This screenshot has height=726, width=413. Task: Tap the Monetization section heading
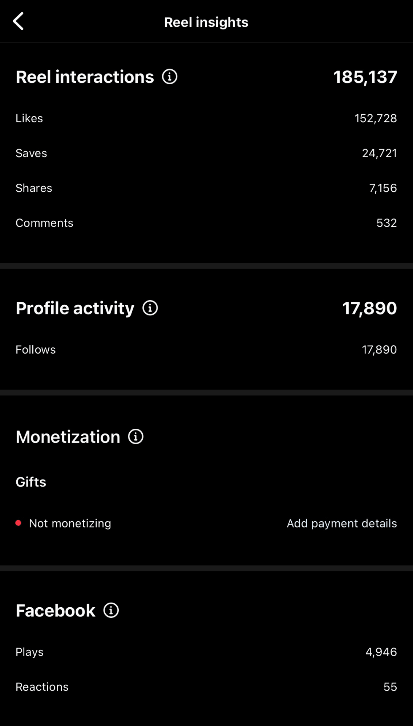[68, 437]
